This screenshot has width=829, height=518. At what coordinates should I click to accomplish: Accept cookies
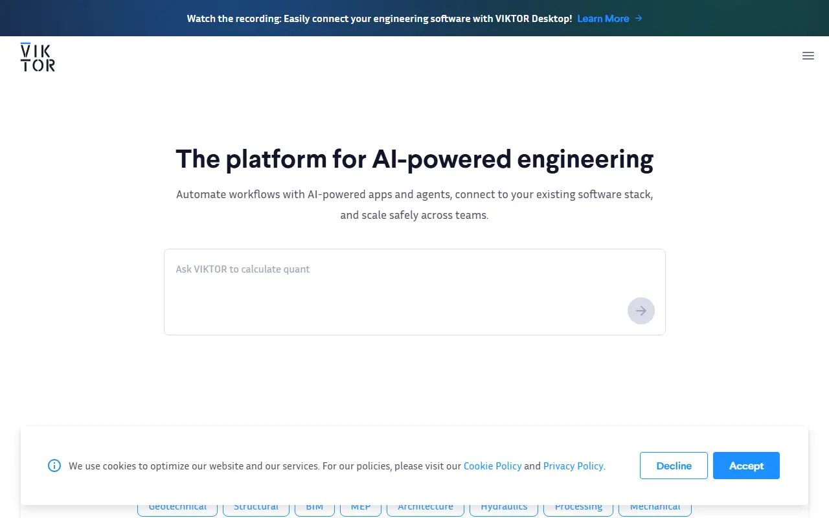[x=746, y=466]
